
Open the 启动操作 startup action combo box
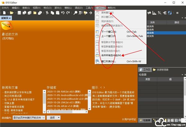[29, 118]
